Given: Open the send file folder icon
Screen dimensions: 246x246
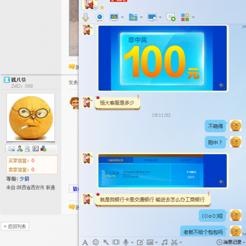Looking at the screenshot, I should [133, 17].
